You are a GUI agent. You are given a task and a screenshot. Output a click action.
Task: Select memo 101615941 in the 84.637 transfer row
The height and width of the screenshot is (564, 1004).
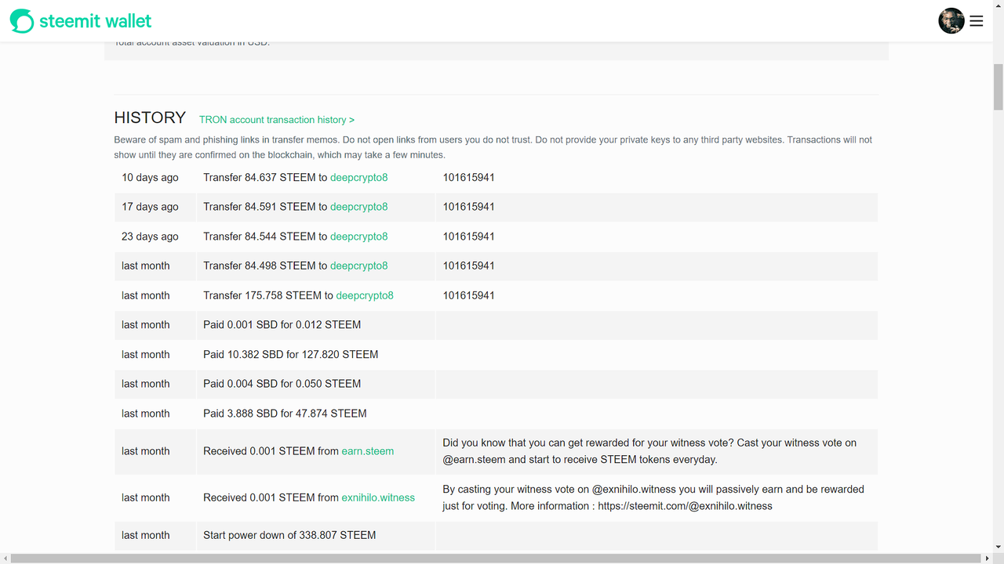(x=468, y=178)
